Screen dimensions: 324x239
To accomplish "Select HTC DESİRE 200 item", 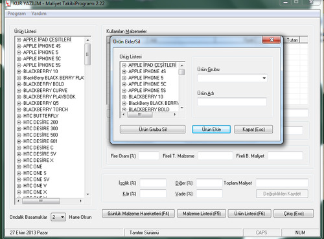I will 40,122.
